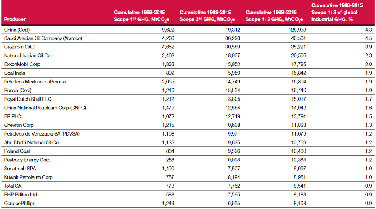Select the Total SA row name

[13, 186]
